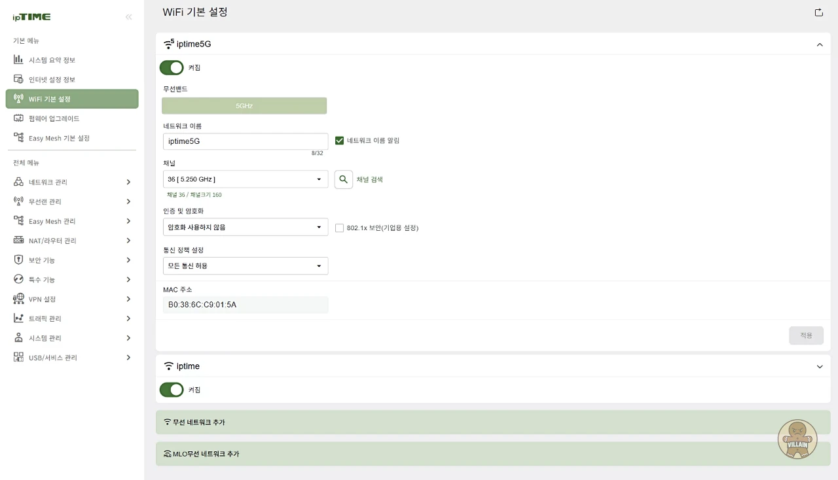
Task: Click the USB/서비스 관리 icon
Action: pyautogui.click(x=18, y=358)
